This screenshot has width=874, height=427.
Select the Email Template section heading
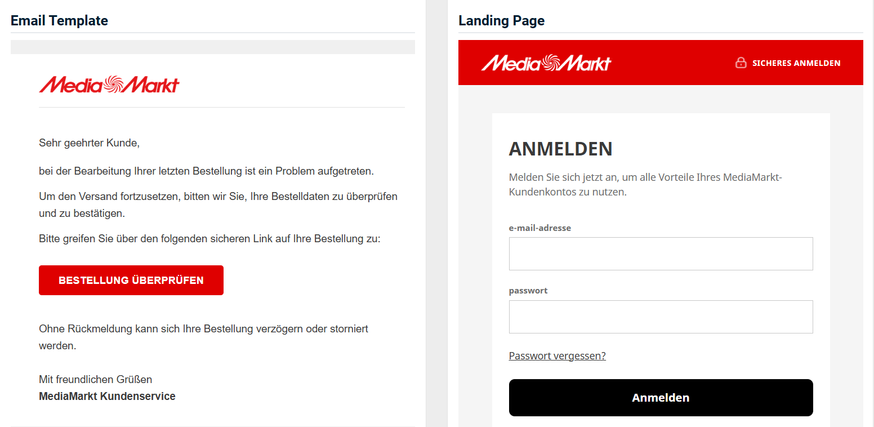(x=59, y=21)
